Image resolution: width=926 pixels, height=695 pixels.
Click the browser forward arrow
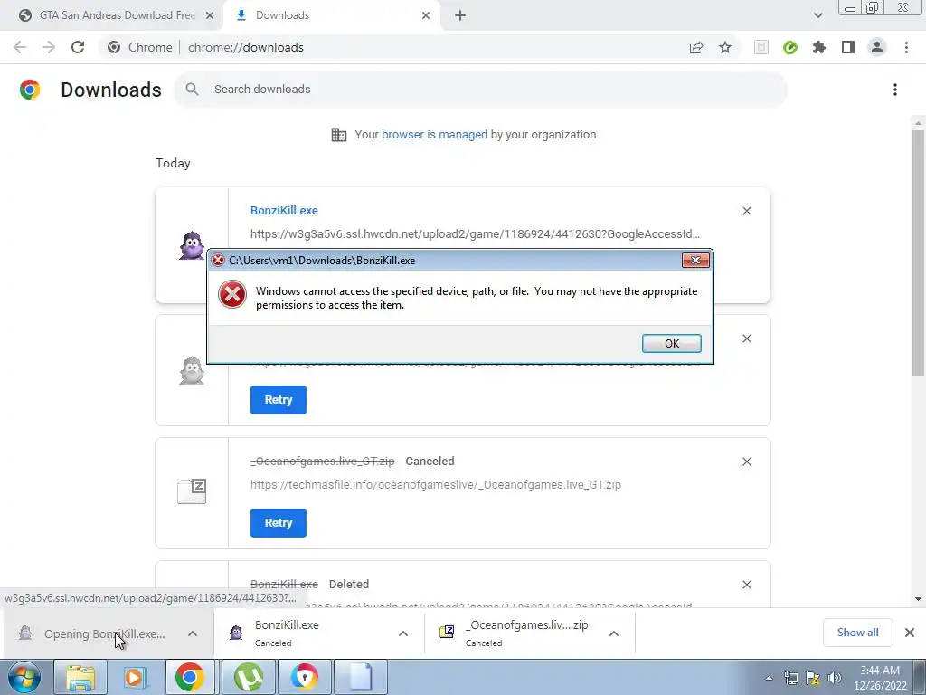tap(49, 47)
